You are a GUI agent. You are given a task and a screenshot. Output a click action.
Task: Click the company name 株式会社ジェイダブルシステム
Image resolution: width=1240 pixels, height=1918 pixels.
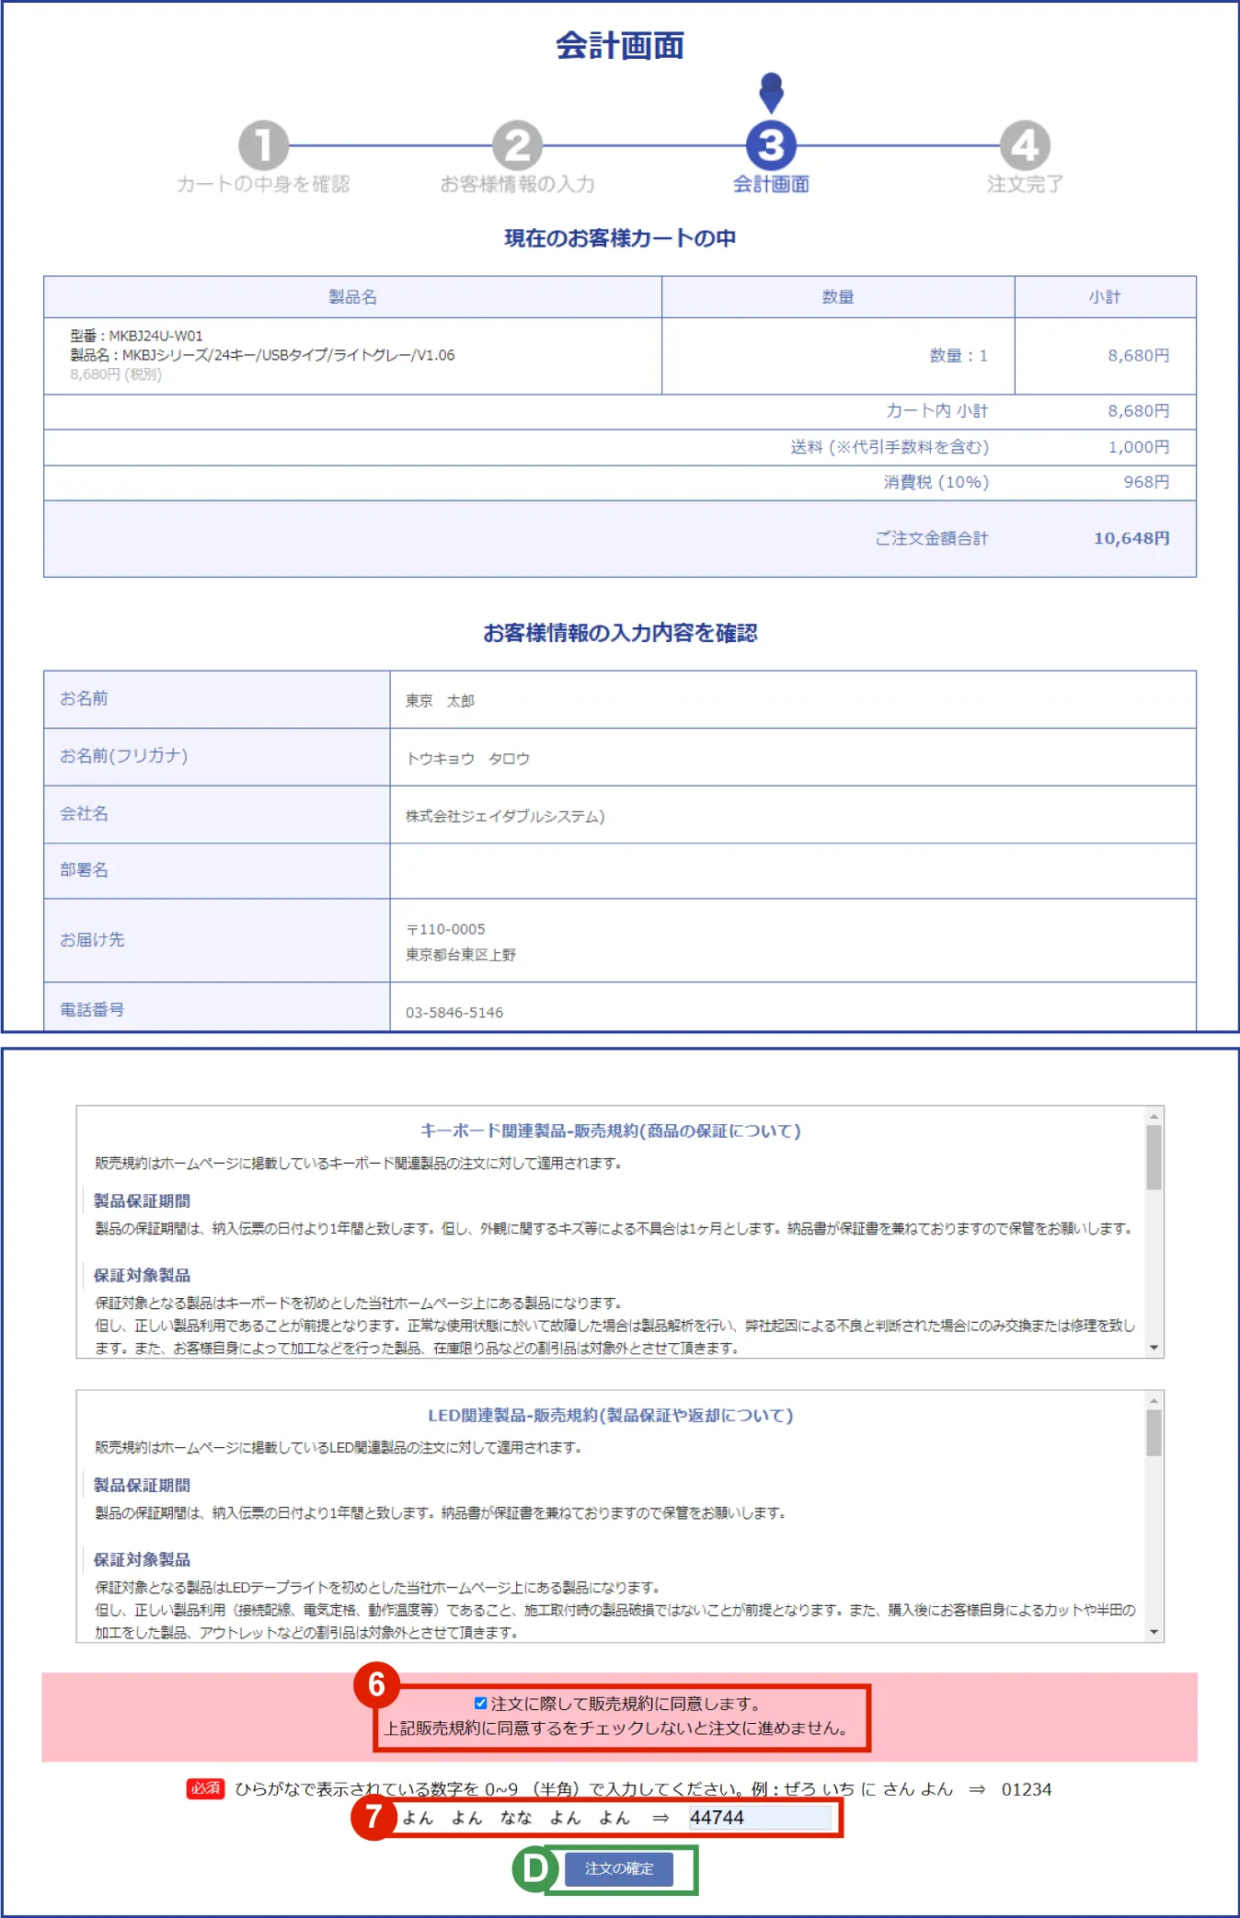coord(505,816)
